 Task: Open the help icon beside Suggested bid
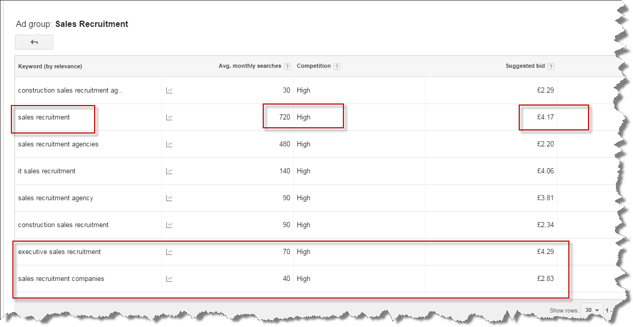coord(551,66)
